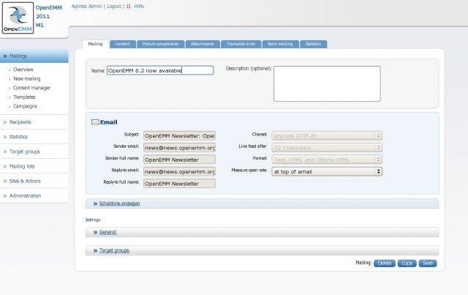The height and width of the screenshot is (295, 468).
Task: Click the chevron icon beside Administration
Action: pos(5,195)
